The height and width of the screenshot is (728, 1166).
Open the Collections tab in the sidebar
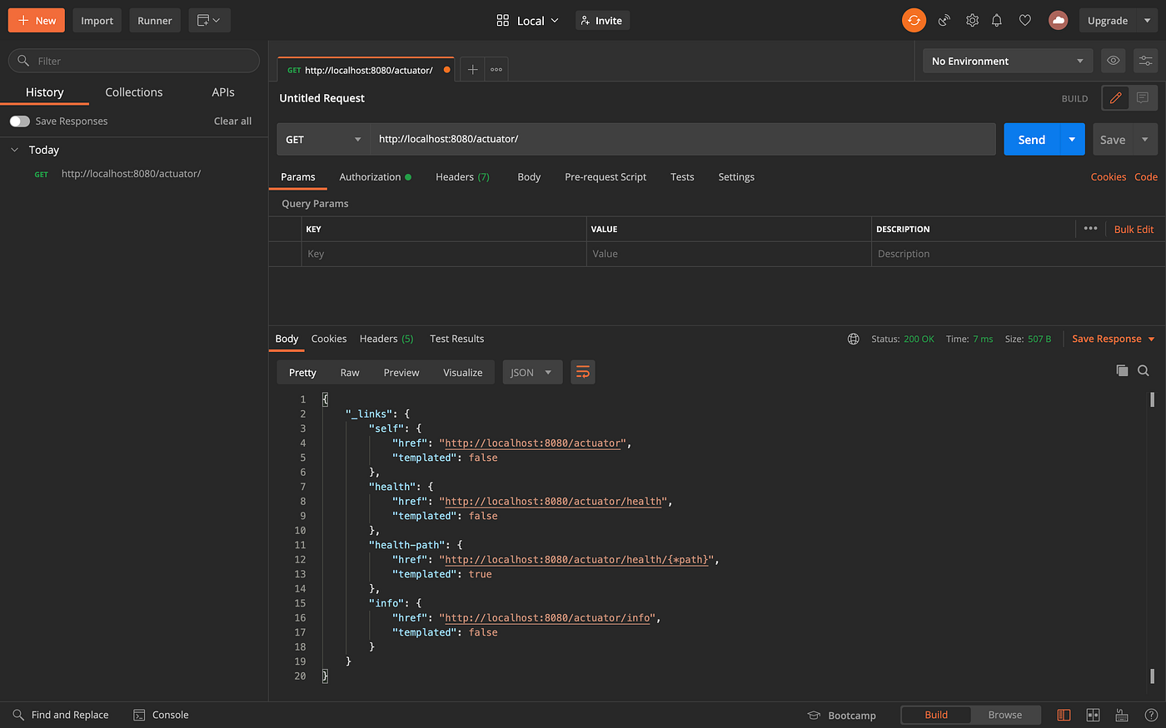pyautogui.click(x=133, y=92)
